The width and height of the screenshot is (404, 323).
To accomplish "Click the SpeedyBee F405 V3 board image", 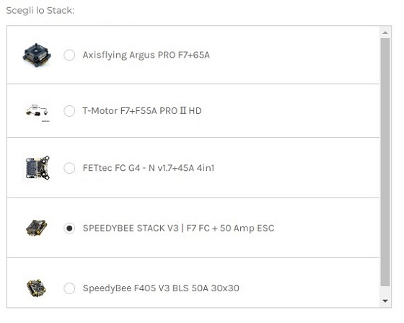I will [x=37, y=288].
